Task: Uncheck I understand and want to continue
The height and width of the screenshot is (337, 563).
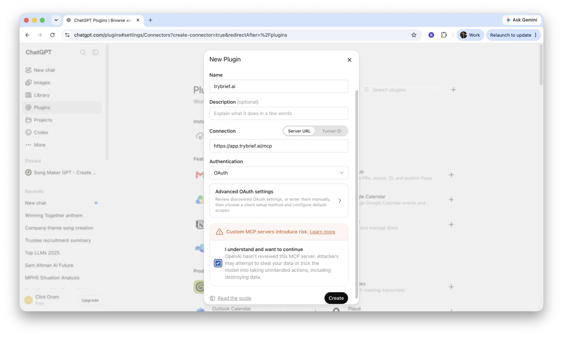Action: tap(218, 263)
